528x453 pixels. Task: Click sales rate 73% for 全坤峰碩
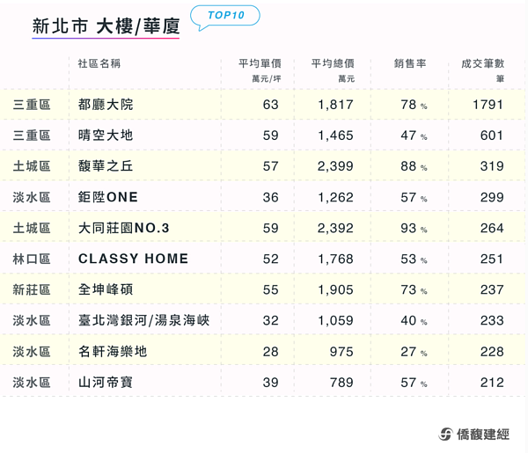tap(414, 289)
